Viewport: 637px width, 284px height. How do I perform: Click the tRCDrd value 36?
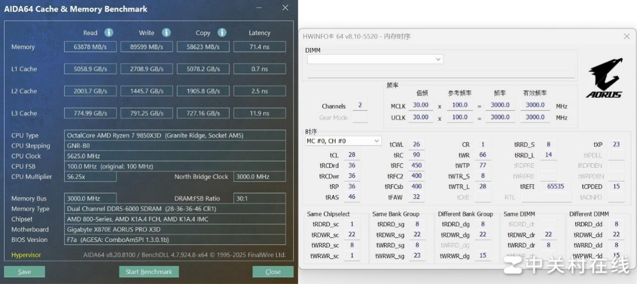352,166
